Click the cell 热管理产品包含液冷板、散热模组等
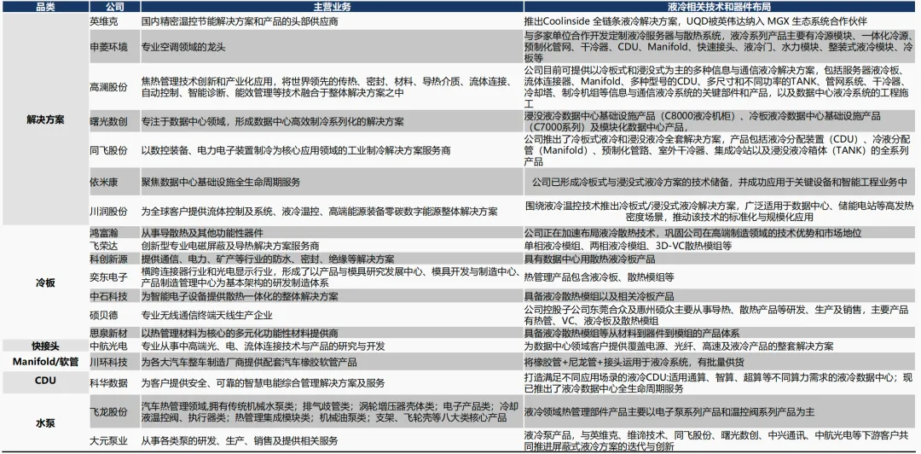921x454 pixels. [x=719, y=276]
